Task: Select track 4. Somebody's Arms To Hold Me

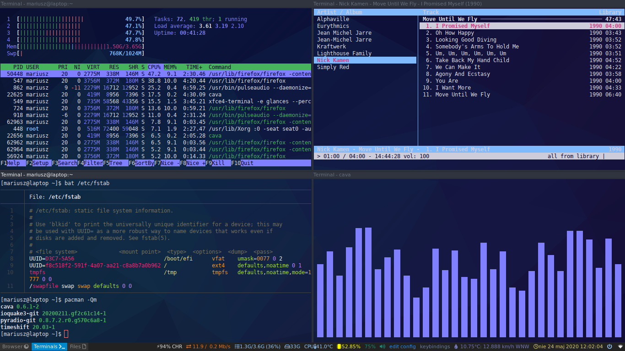Action: coord(522,47)
